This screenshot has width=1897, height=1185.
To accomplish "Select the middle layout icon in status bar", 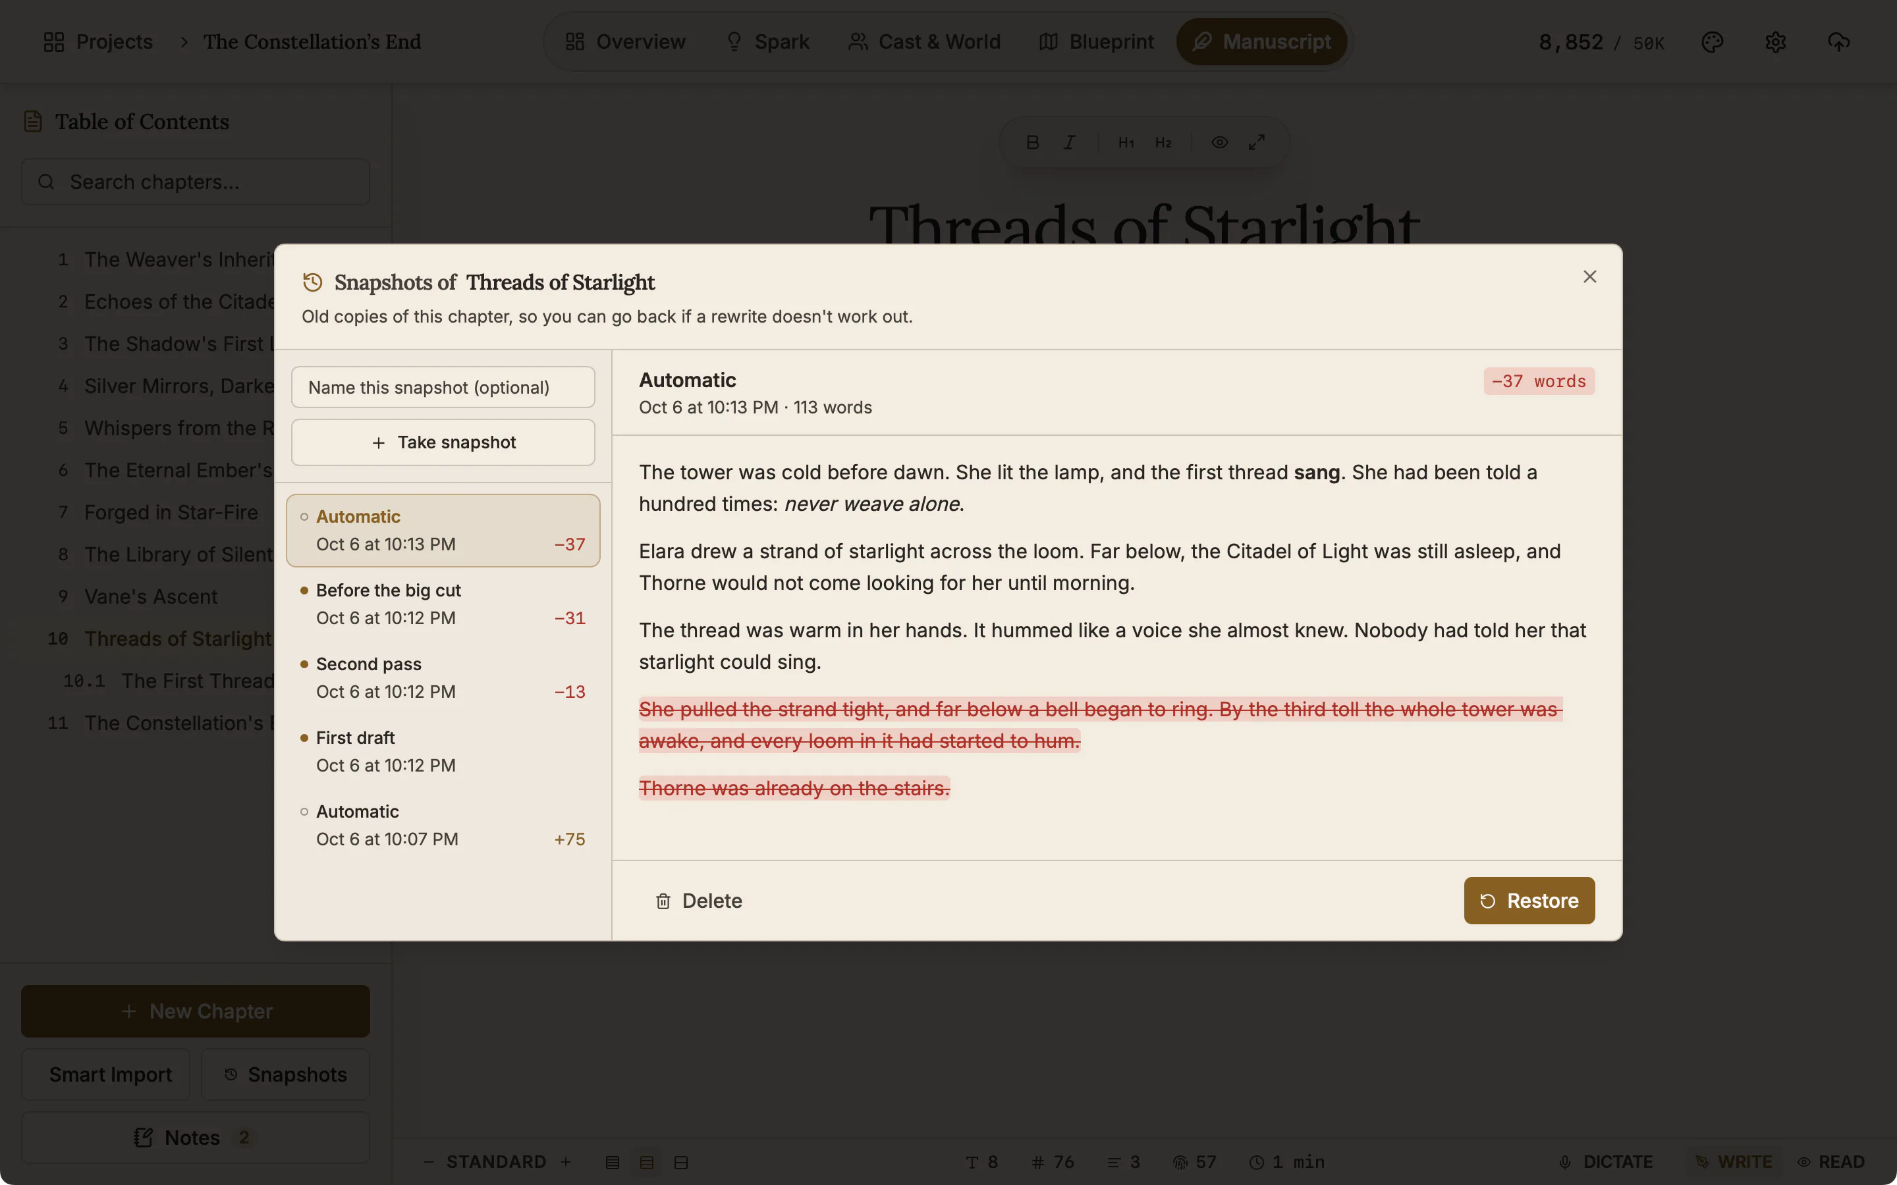I will click(647, 1162).
